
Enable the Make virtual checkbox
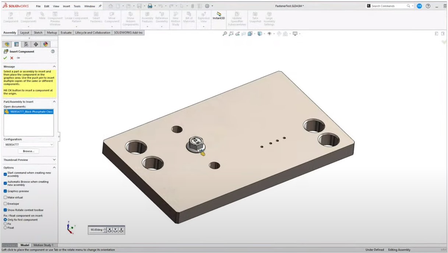(x=5, y=197)
